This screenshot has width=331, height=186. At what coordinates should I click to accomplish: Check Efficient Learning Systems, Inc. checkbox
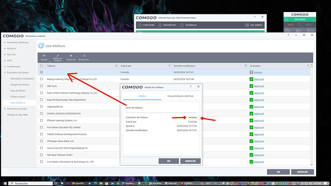click(41, 120)
